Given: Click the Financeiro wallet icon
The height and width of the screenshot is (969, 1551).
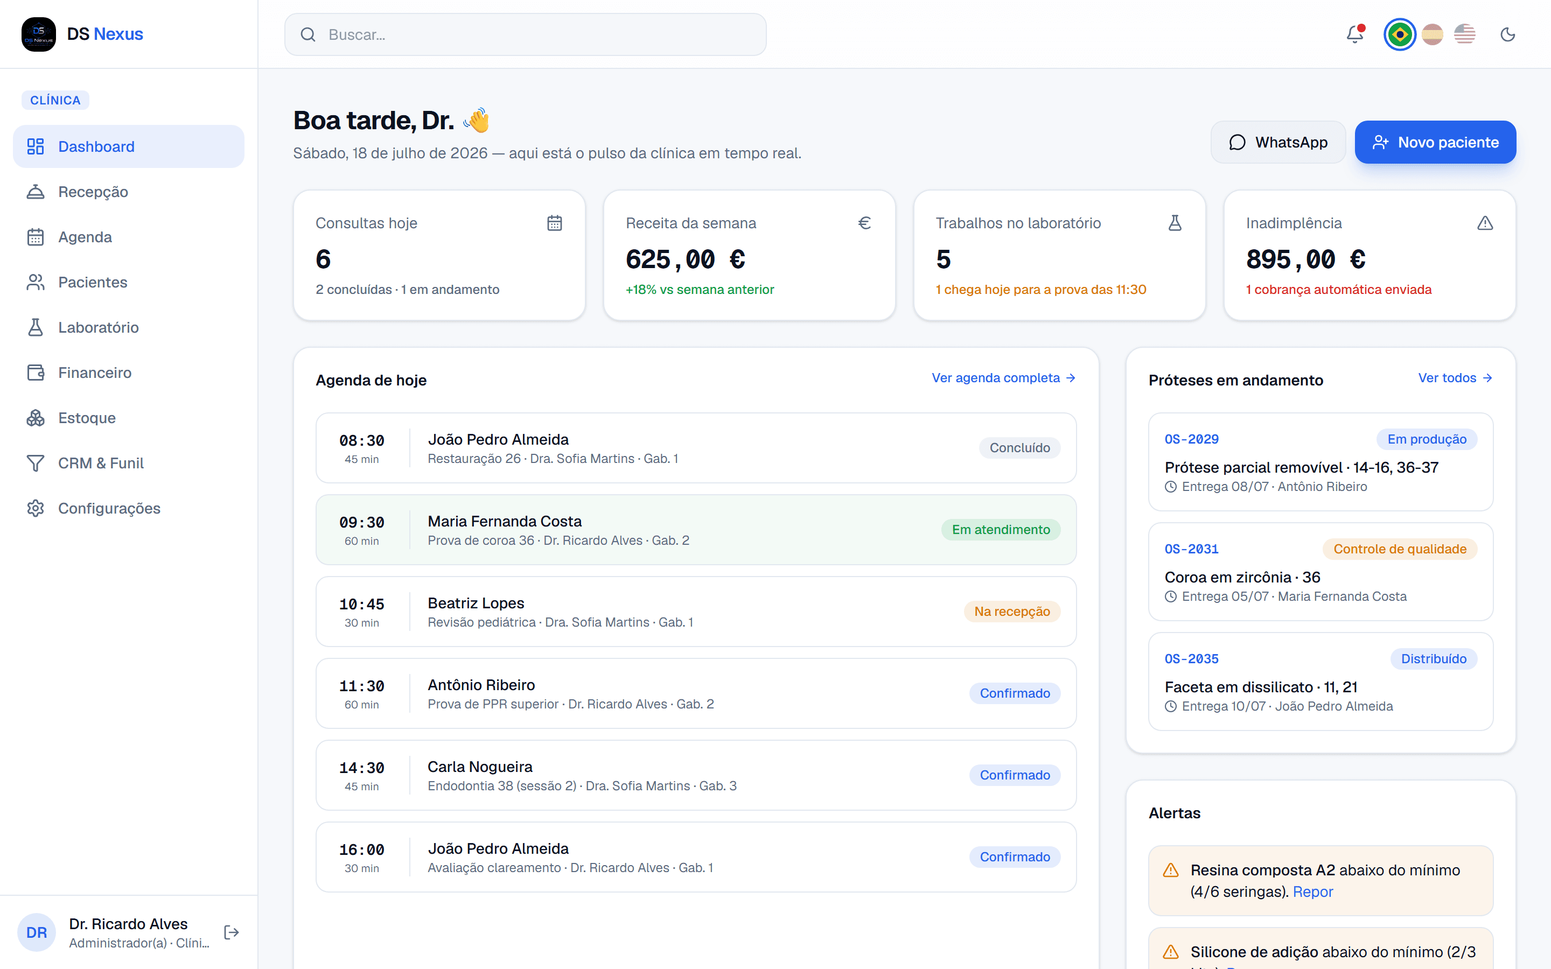Looking at the screenshot, I should [x=36, y=373].
